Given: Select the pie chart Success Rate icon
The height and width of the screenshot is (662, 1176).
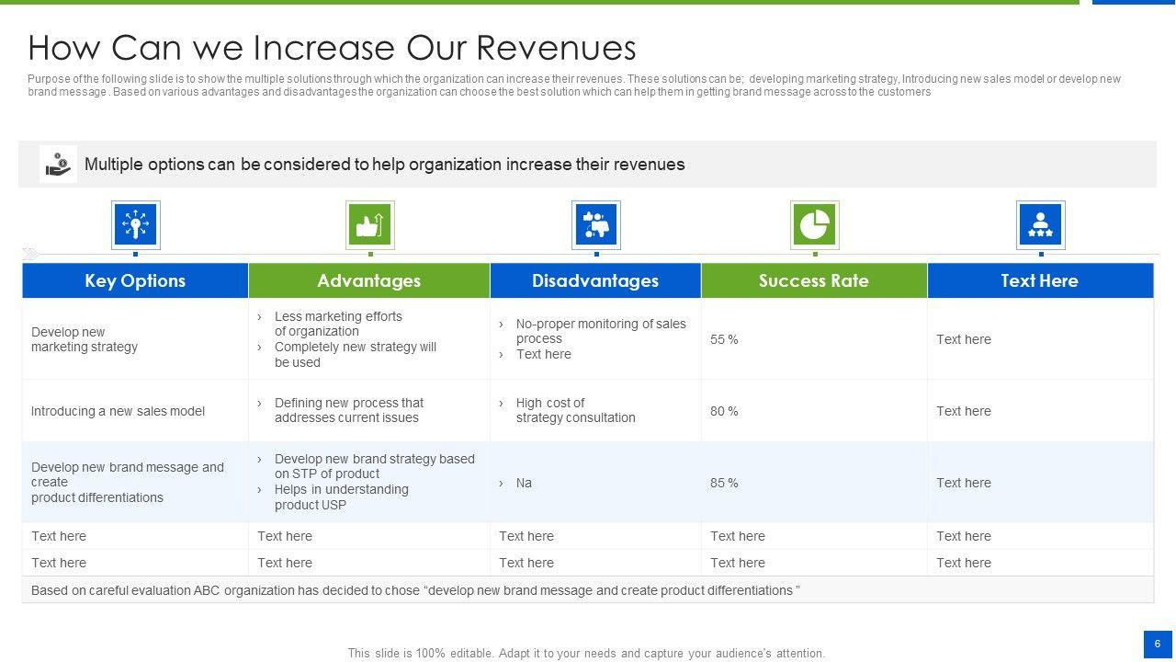Looking at the screenshot, I should pos(814,224).
